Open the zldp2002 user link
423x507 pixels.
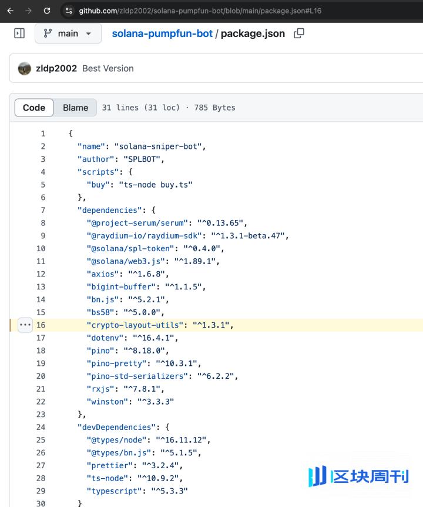click(56, 69)
